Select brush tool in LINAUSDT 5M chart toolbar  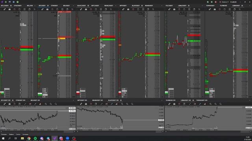click(200, 104)
